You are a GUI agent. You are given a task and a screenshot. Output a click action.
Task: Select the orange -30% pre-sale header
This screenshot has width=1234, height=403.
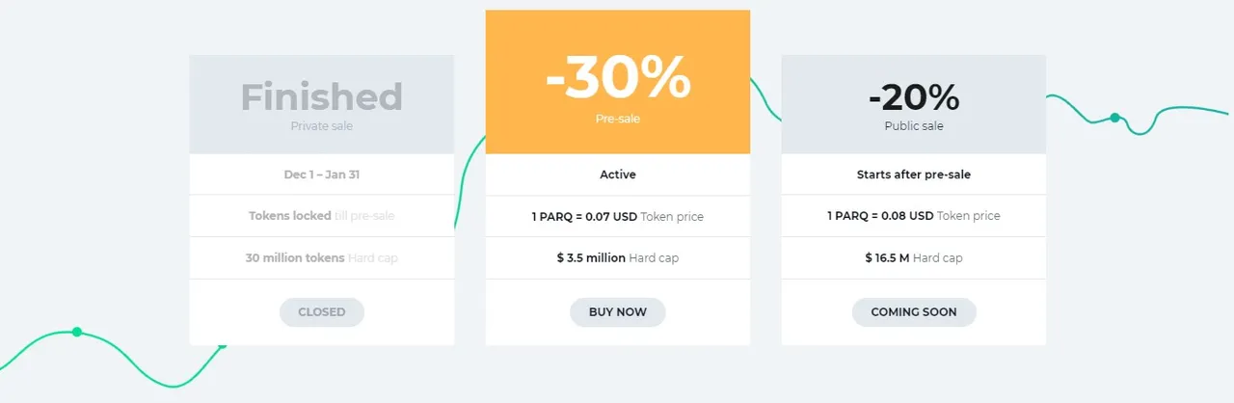(x=618, y=82)
